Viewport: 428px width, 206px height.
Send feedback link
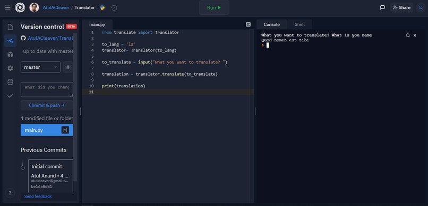(38, 196)
